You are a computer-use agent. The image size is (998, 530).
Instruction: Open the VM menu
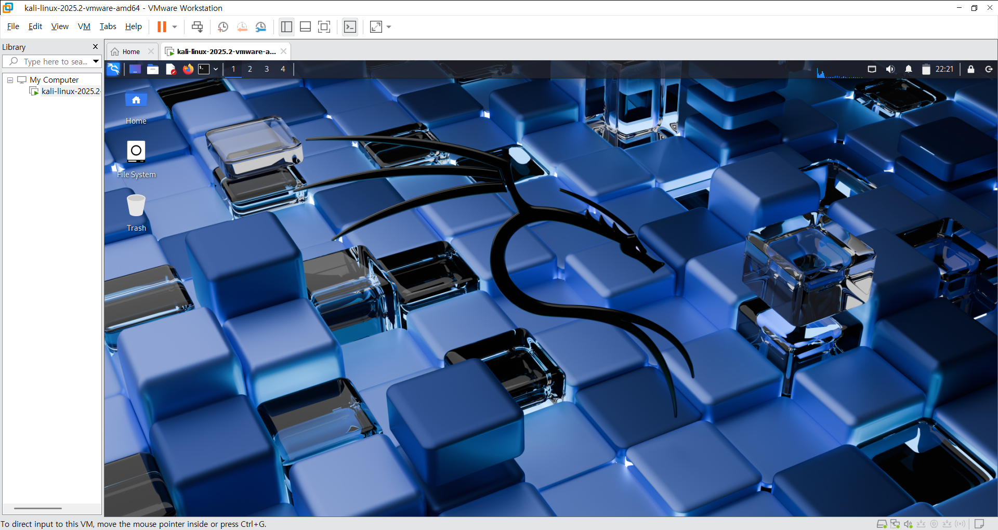[84, 27]
